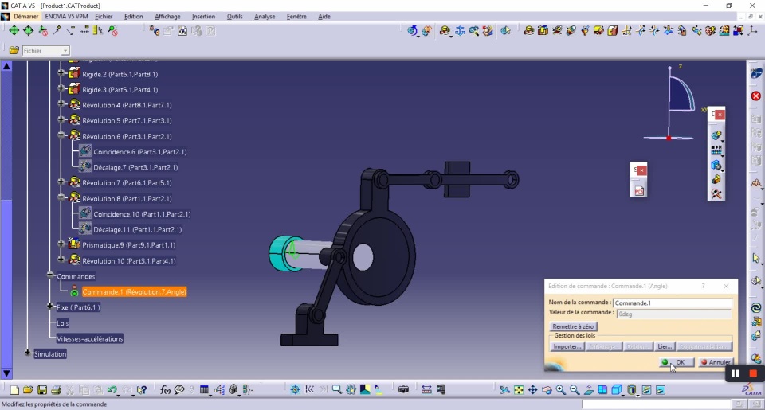Viewport: 765px width, 410px height.
Task: Click the Isometric view cube icon
Action: click(x=617, y=389)
